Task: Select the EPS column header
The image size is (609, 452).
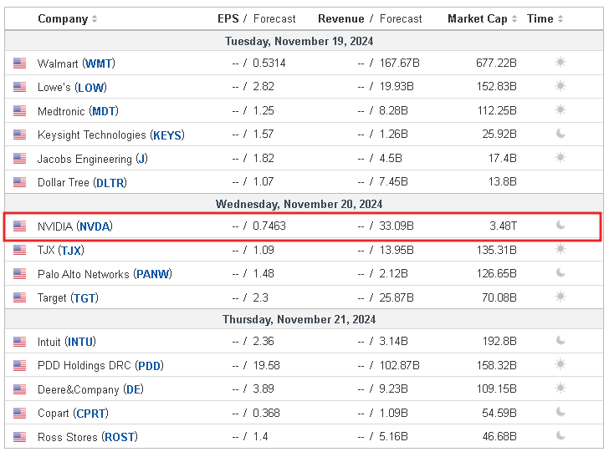Action: point(228,18)
